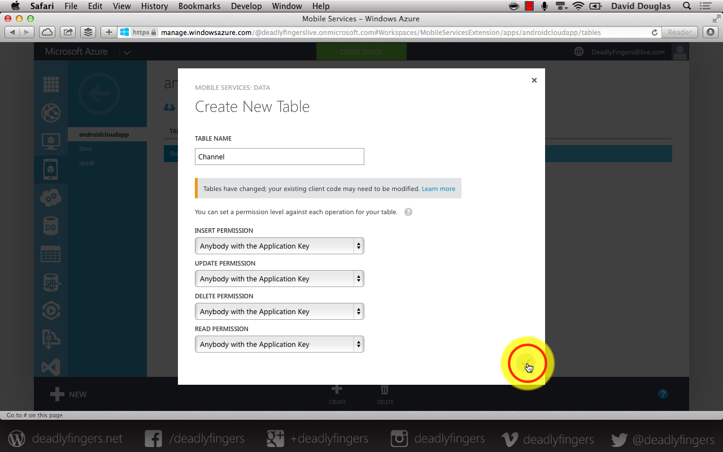Click the Caffeine coffee cup menu bar icon
Screen dimensions: 723x452
(x=514, y=6)
